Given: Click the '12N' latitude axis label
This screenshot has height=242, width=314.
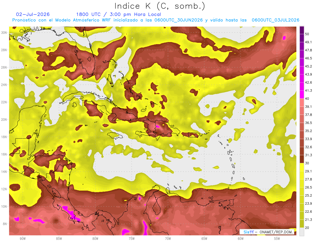Looking at the screenshot, I should pyautogui.click(x=4, y=189).
